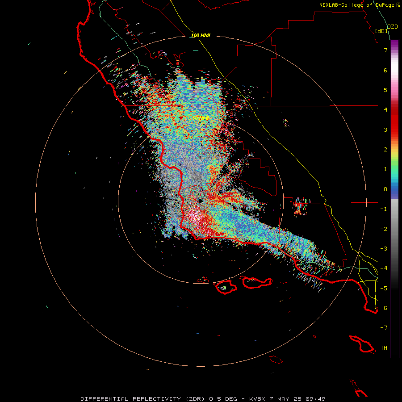Click the 2 value on the color scale

pos(385,150)
